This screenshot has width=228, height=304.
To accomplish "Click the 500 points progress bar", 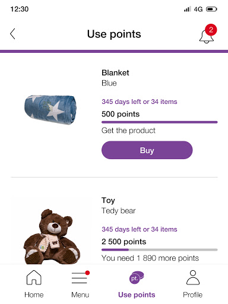I will (160, 122).
